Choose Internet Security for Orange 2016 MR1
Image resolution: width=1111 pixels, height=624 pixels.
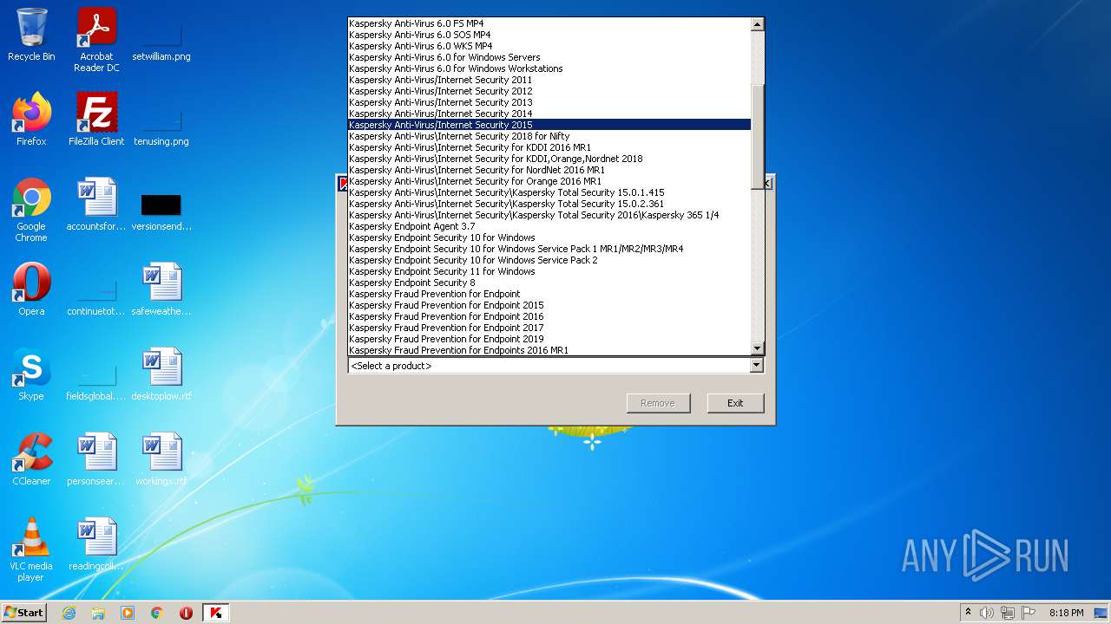(549, 181)
